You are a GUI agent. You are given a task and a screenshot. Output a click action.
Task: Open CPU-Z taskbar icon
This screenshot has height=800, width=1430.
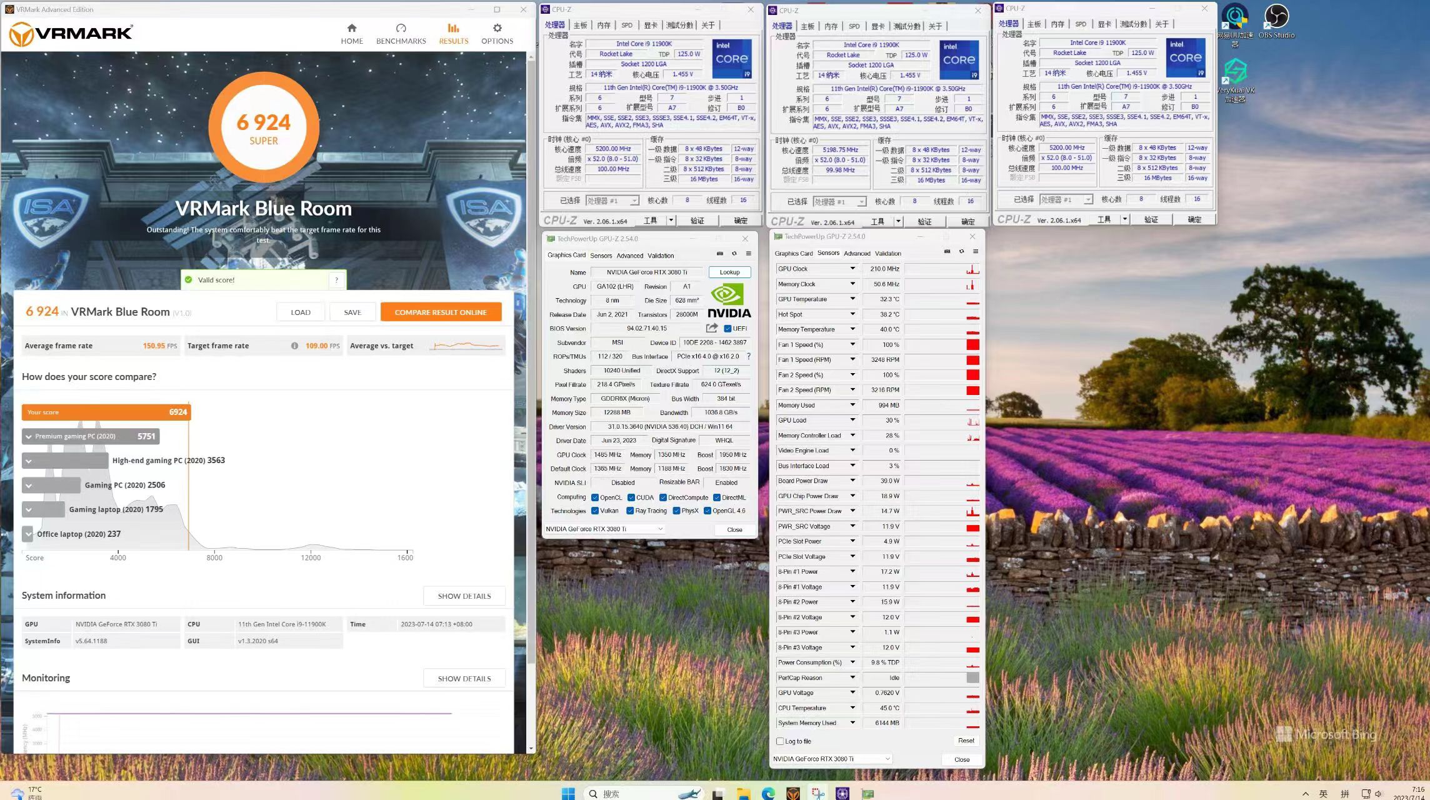pyautogui.click(x=842, y=793)
